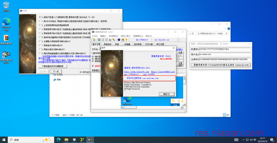Switch Explorer to details view icon
The width and height of the screenshot is (277, 143).
coord(225,115)
